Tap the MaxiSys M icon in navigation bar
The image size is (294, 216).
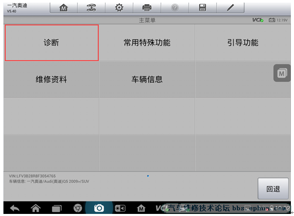point(141,208)
